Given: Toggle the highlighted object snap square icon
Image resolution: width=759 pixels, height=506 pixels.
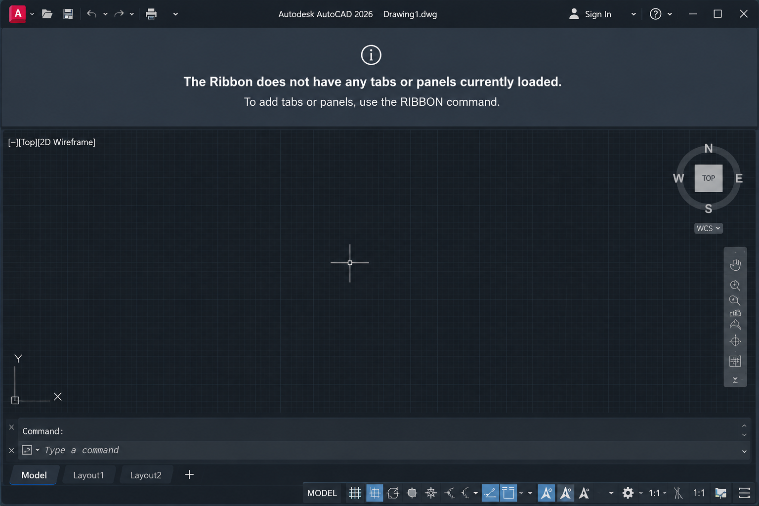Looking at the screenshot, I should click(x=508, y=493).
